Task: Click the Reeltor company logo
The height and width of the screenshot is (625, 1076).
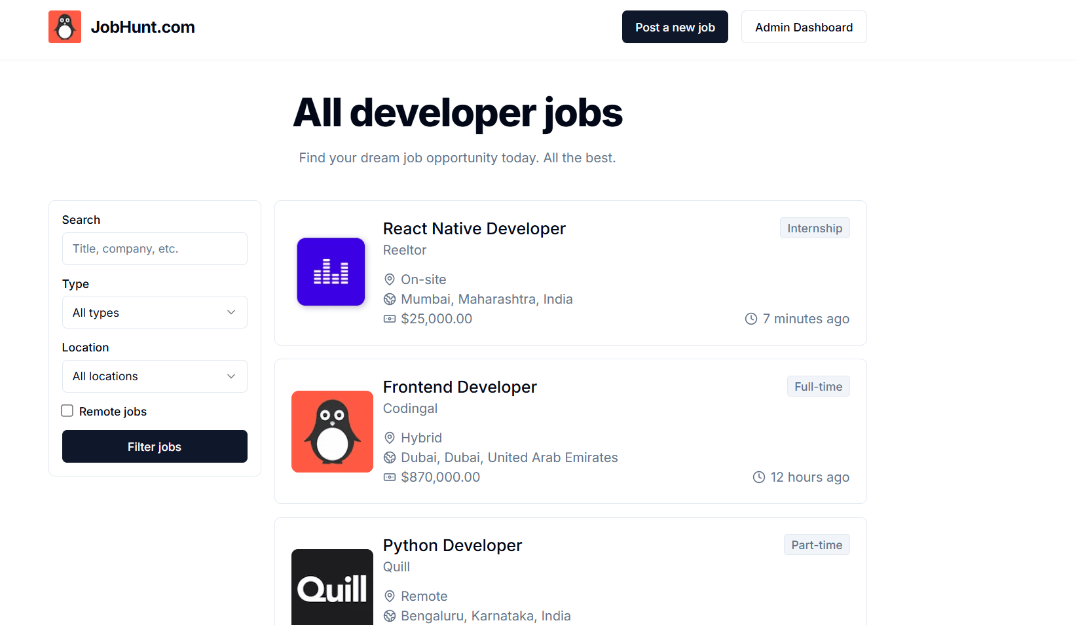Action: click(331, 272)
